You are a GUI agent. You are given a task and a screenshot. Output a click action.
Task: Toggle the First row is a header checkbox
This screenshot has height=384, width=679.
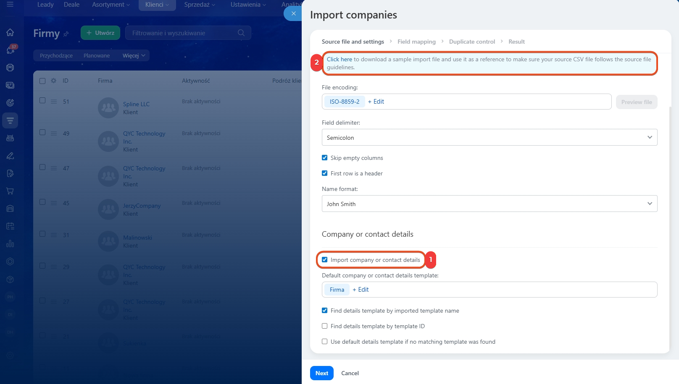pyautogui.click(x=324, y=173)
